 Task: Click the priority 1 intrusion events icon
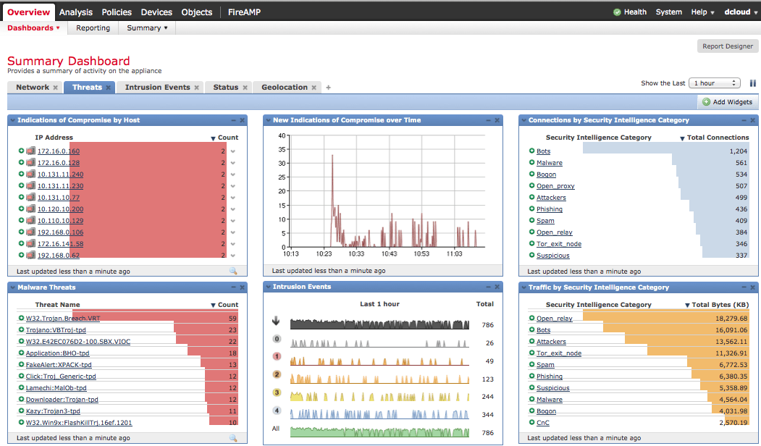tap(276, 357)
